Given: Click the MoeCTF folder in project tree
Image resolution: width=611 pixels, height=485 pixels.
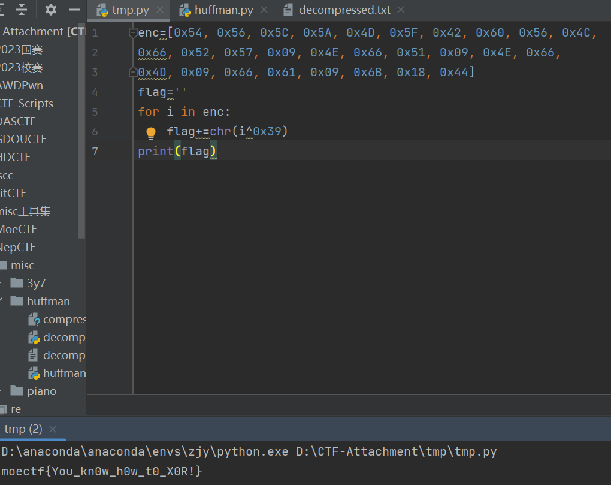Looking at the screenshot, I should click(18, 229).
